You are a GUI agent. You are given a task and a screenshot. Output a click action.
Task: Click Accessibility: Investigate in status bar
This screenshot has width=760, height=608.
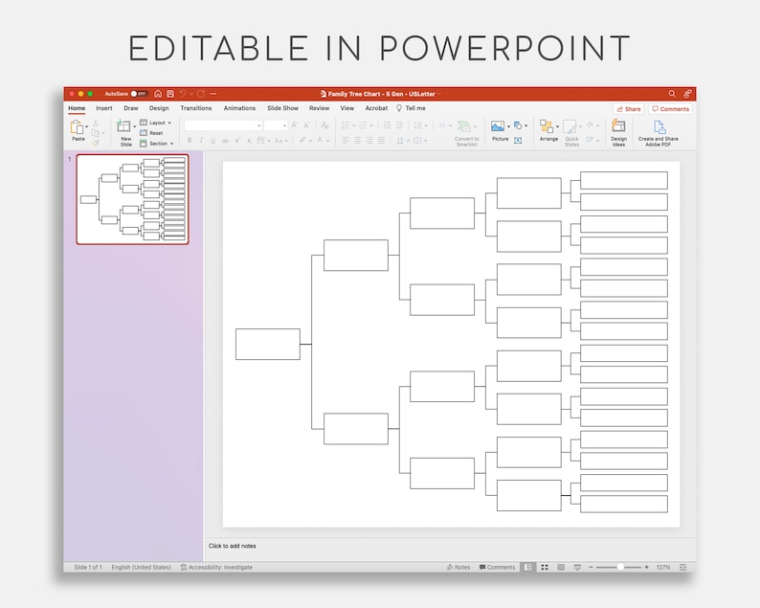pos(216,567)
